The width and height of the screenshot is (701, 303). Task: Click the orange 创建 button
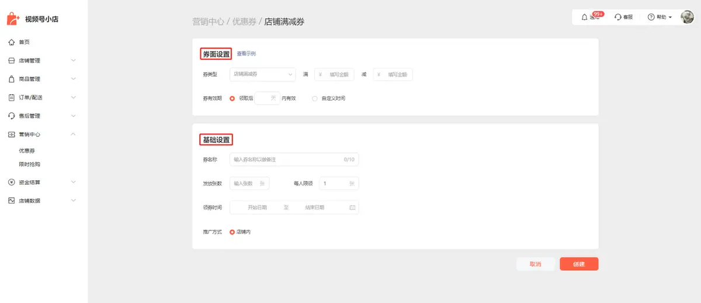pos(579,264)
